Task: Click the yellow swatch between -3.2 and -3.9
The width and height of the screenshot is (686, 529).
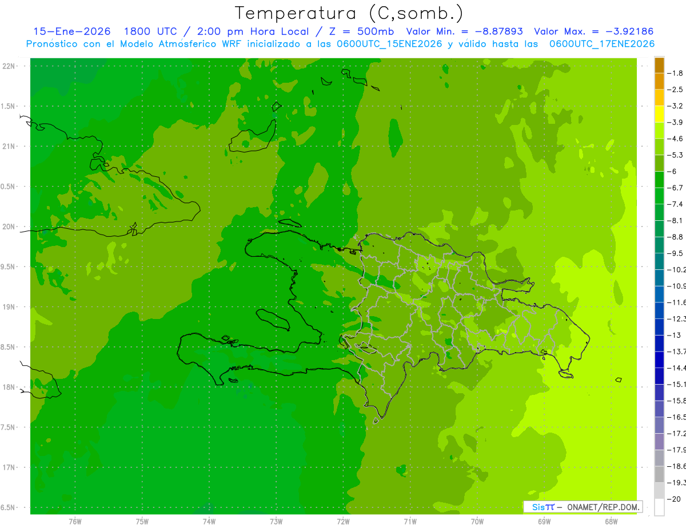Action: pyautogui.click(x=659, y=114)
